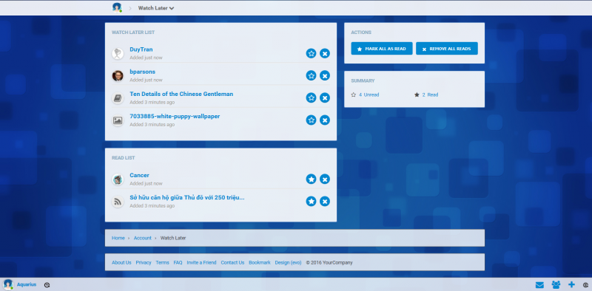Unstar Cancer in the read list
The height and width of the screenshot is (291, 592).
(311, 179)
